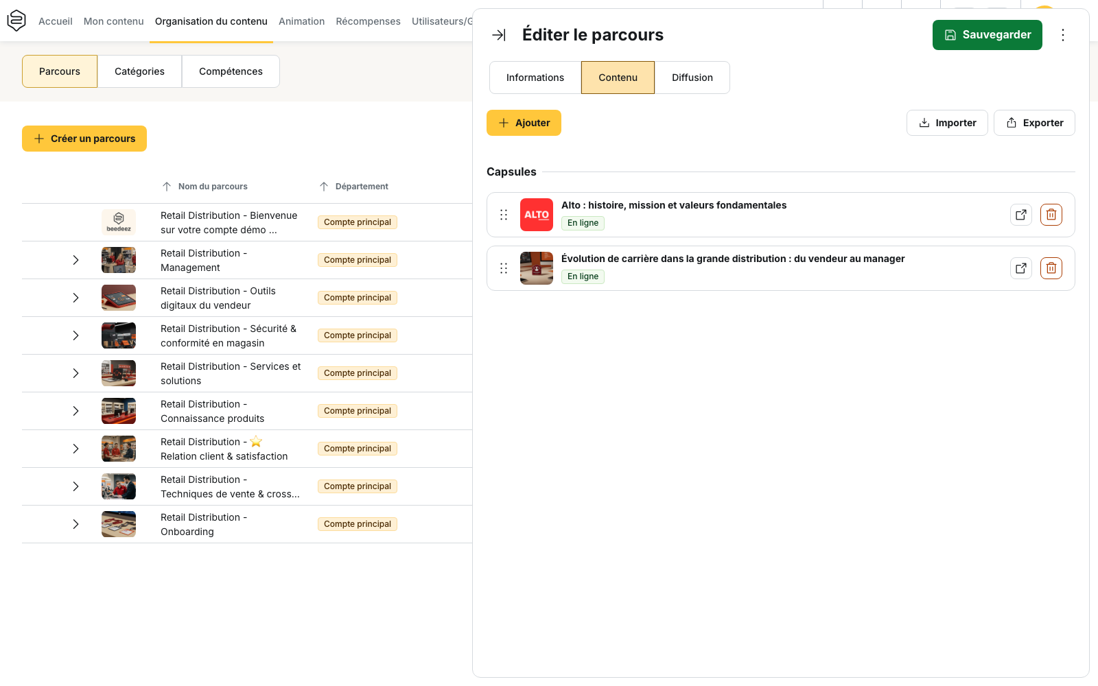Viewport: 1098px width, 686px height.
Task: Click the Beedeez logo in the top bar
Action: (x=16, y=21)
